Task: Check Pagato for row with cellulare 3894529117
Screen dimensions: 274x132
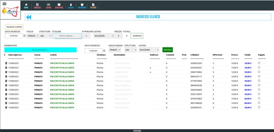Action: pyautogui.click(x=259, y=76)
